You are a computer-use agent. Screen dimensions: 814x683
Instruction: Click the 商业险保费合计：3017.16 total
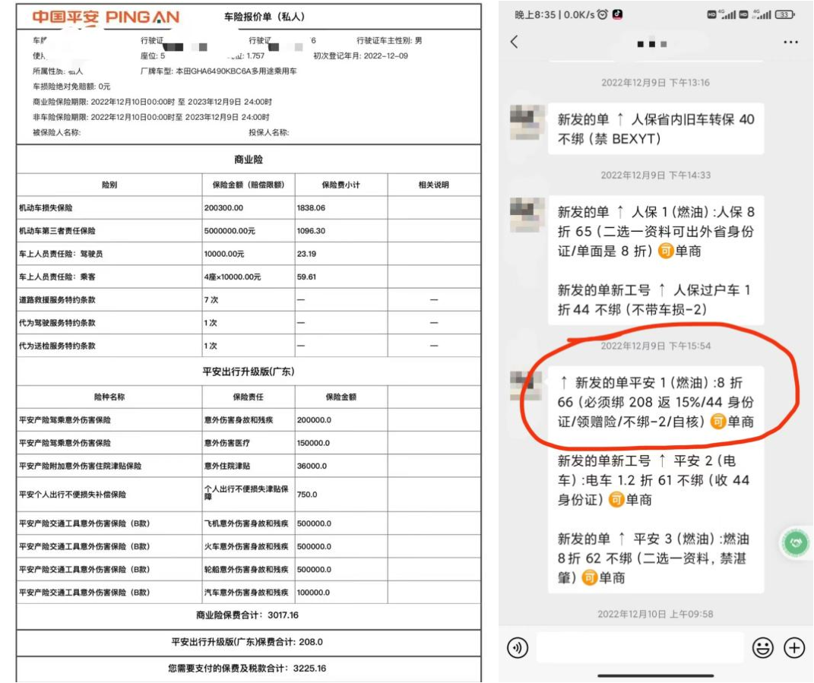[247, 615]
